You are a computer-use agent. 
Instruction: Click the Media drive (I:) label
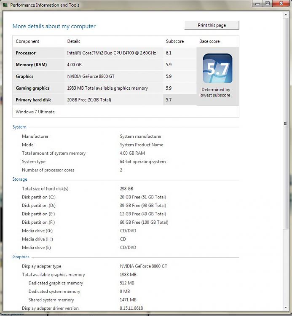36,247
